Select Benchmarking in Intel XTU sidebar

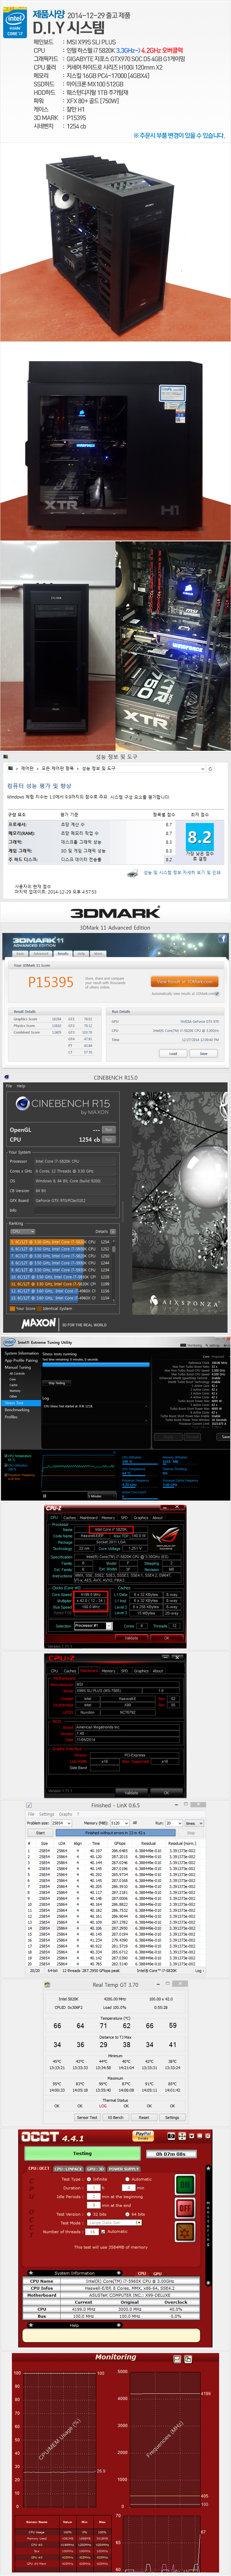point(17,1410)
